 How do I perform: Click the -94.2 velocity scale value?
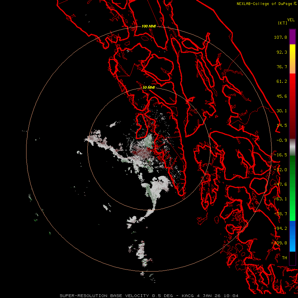(x=280, y=228)
